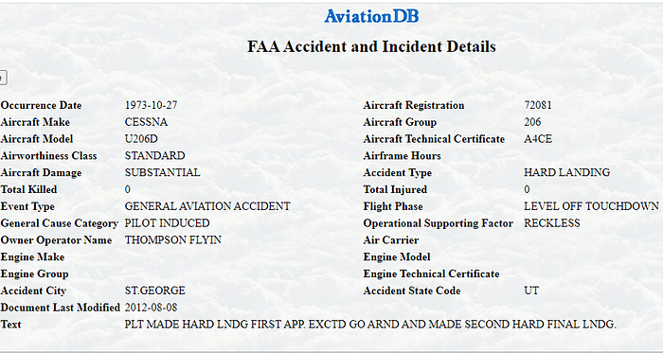Click the THOMPSON FLYIN owner name
Image resolution: width=663 pixels, height=353 pixels.
pos(173,239)
